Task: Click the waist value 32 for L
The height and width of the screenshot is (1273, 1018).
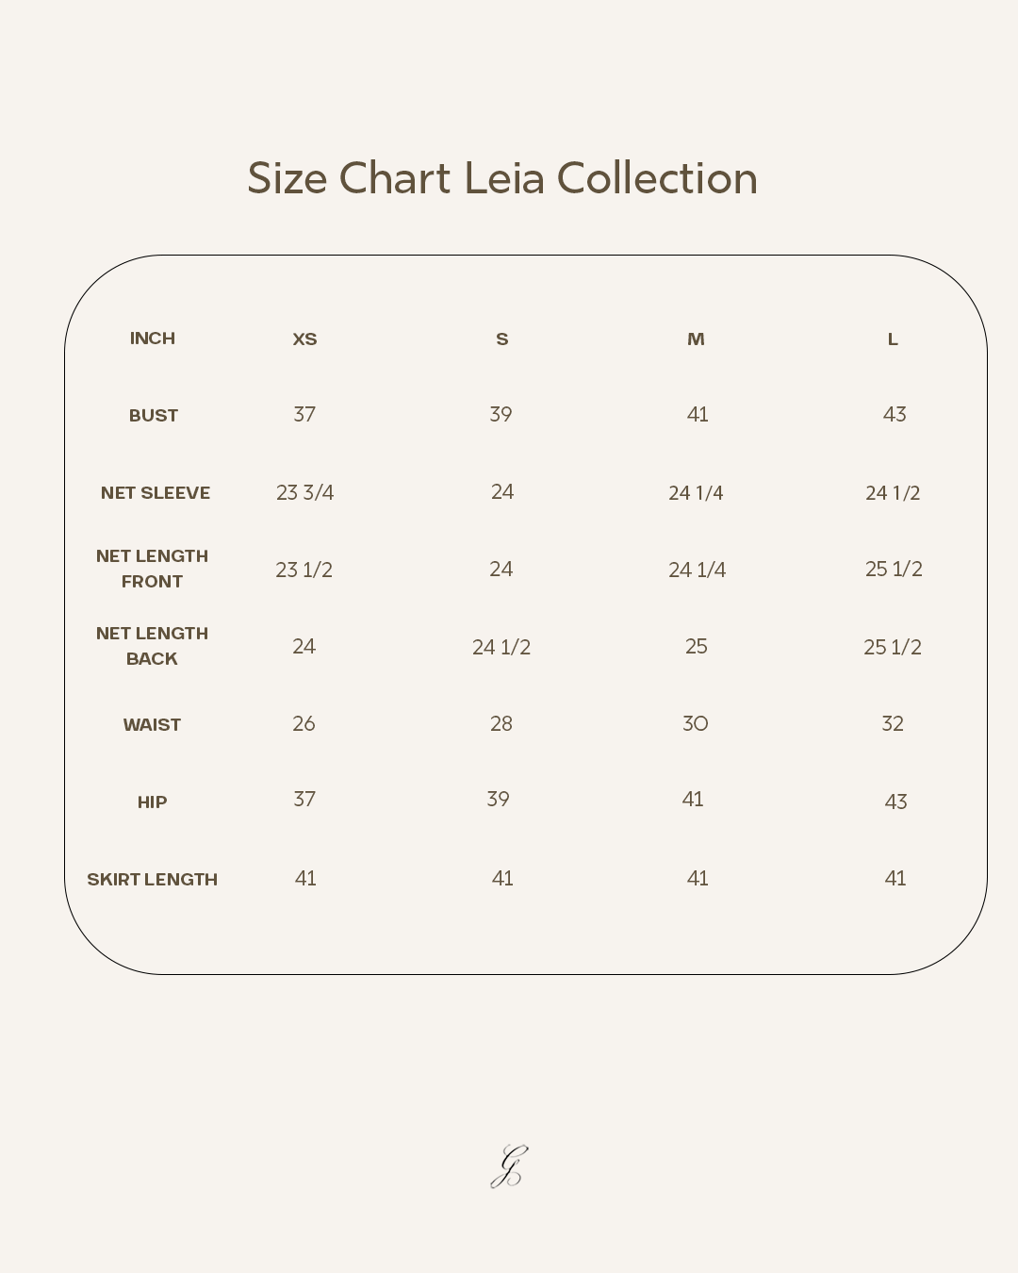Action: click(893, 723)
